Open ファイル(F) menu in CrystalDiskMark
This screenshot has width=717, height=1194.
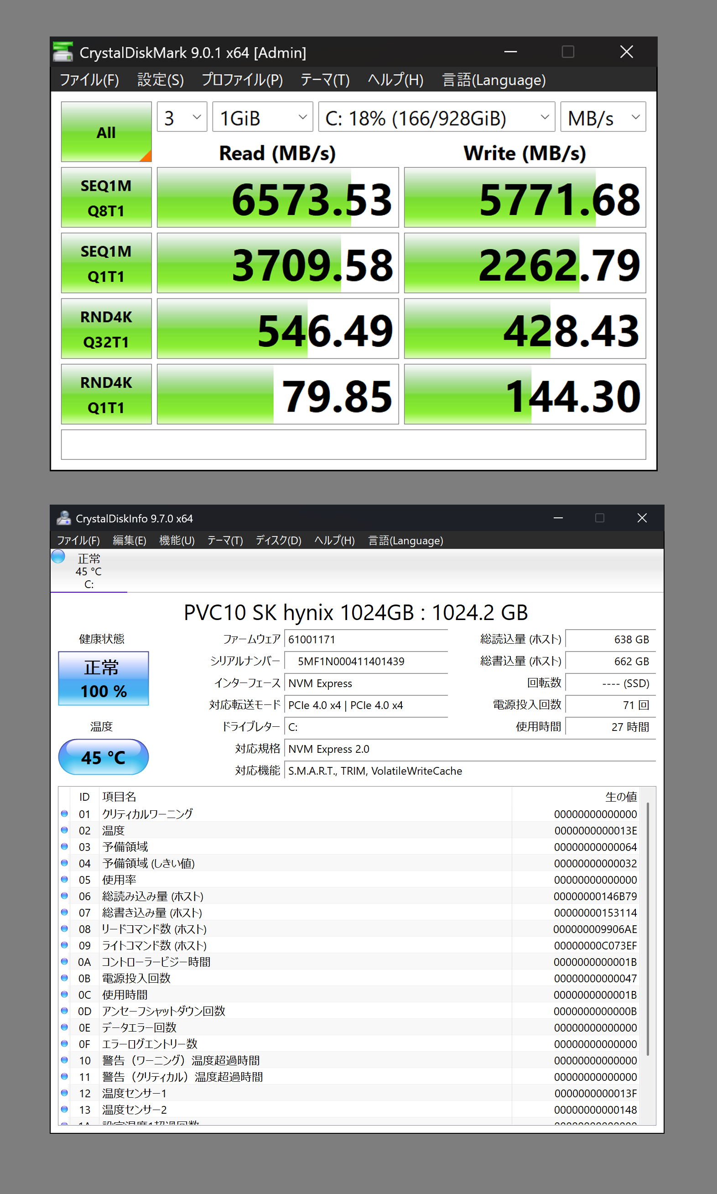click(89, 80)
